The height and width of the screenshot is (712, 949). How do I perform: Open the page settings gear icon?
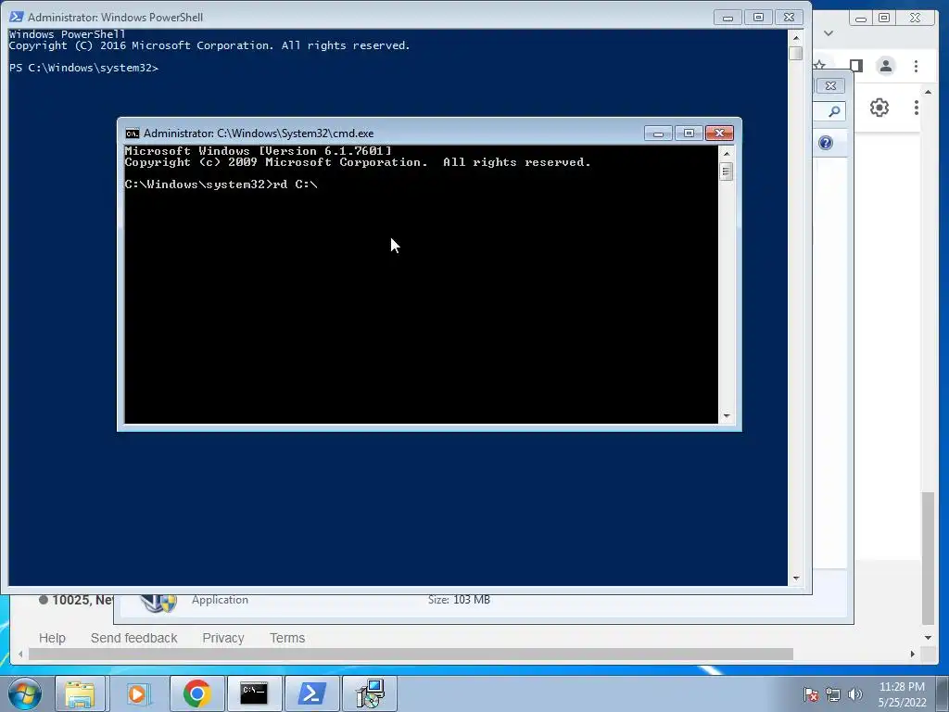[879, 108]
